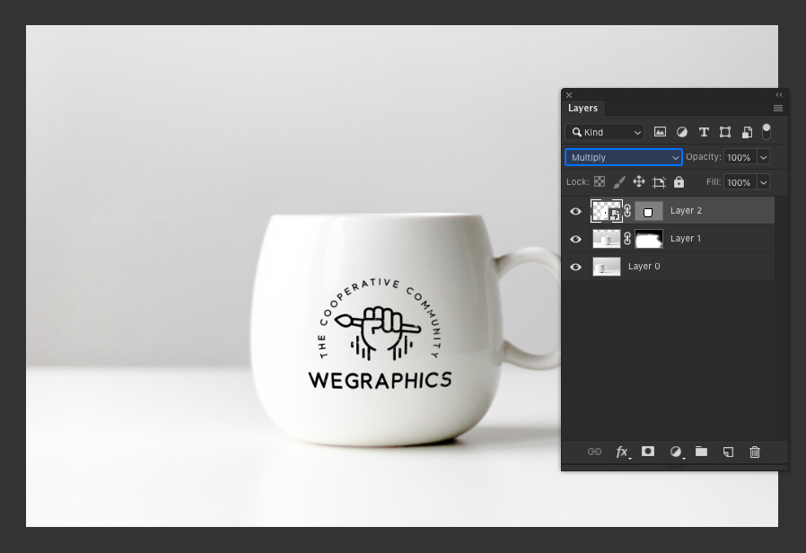Screen dimensions: 806x553
Task: Open the Opacity slider dropdown arrow
Action: tap(763, 157)
